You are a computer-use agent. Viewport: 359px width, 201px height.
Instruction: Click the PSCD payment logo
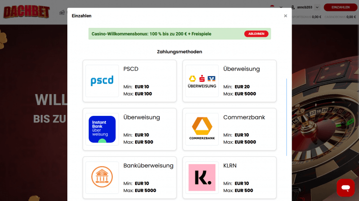(x=102, y=81)
